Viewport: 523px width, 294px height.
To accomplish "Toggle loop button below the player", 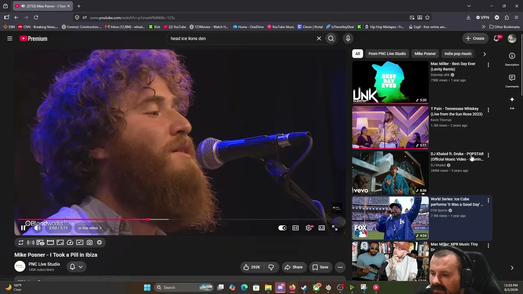I will point(21,243).
